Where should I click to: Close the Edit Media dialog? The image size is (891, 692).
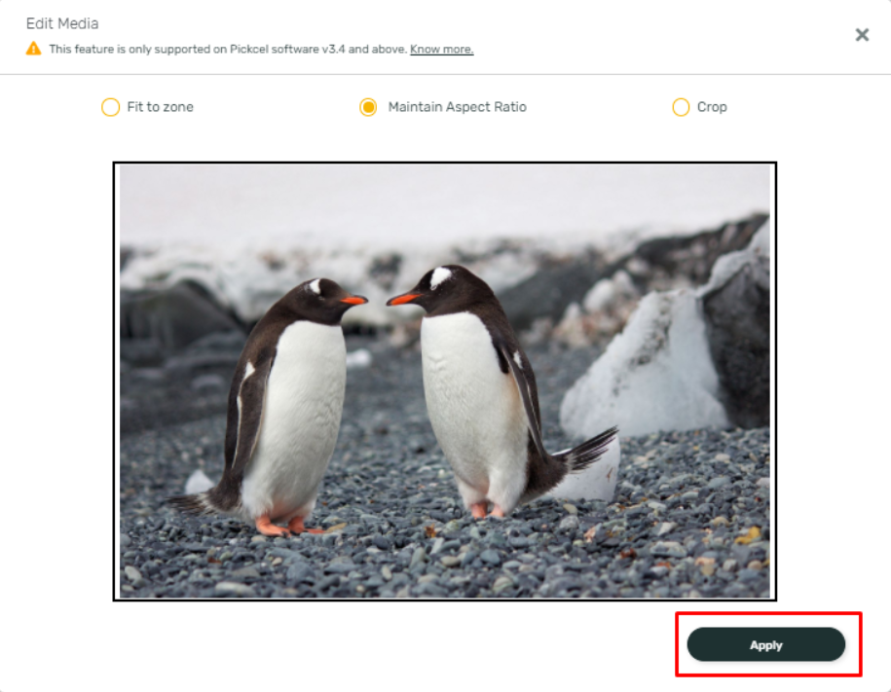tap(862, 35)
